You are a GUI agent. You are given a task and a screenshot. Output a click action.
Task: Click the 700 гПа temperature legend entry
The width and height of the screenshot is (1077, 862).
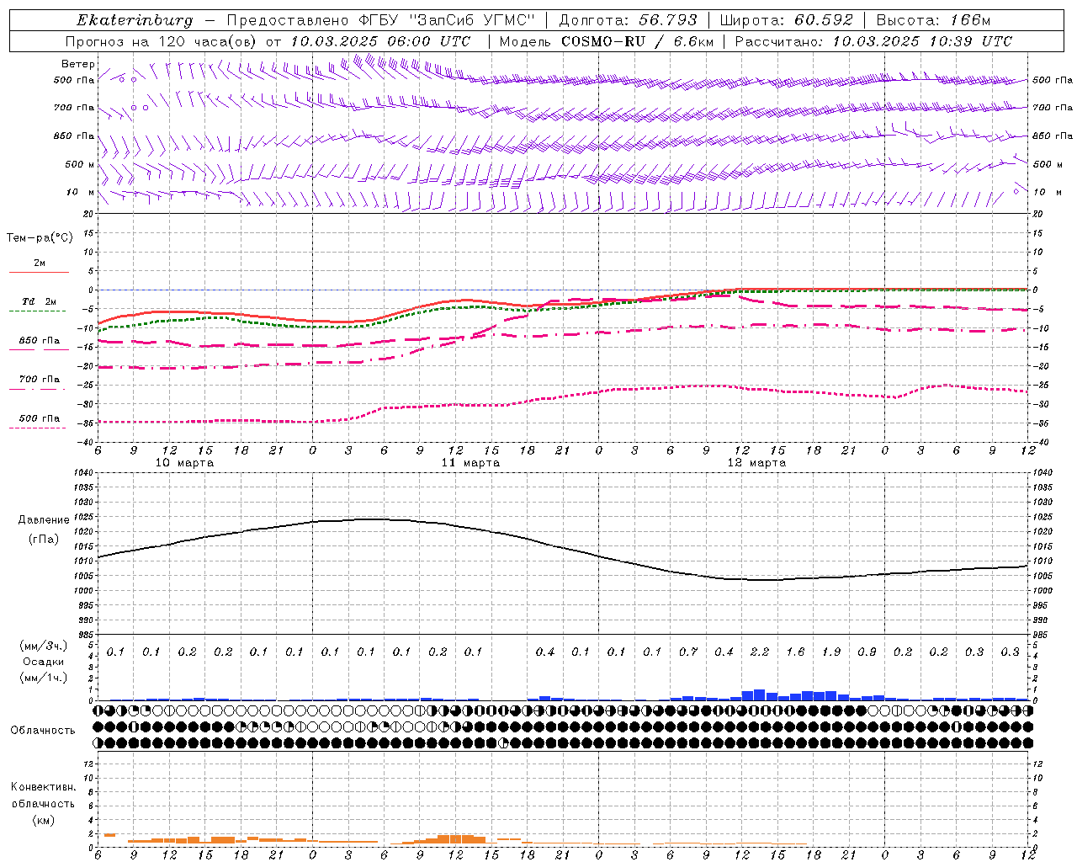pos(40,379)
